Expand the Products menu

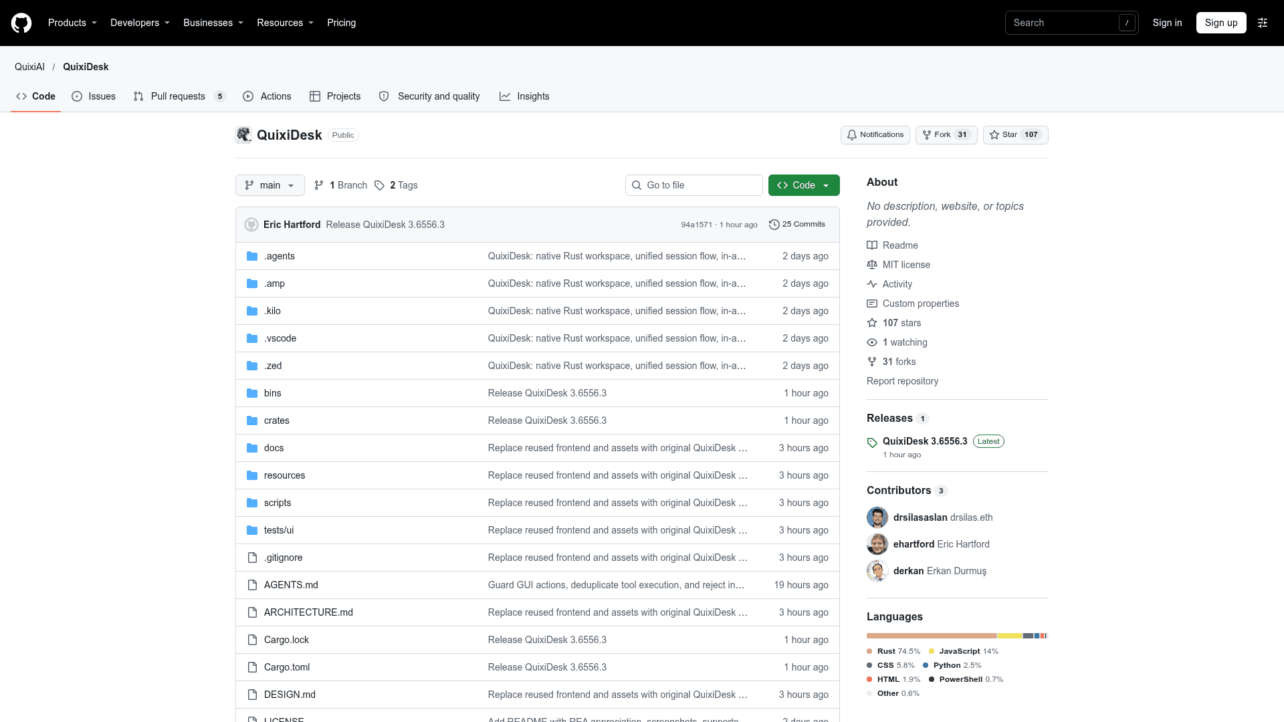pos(72,23)
